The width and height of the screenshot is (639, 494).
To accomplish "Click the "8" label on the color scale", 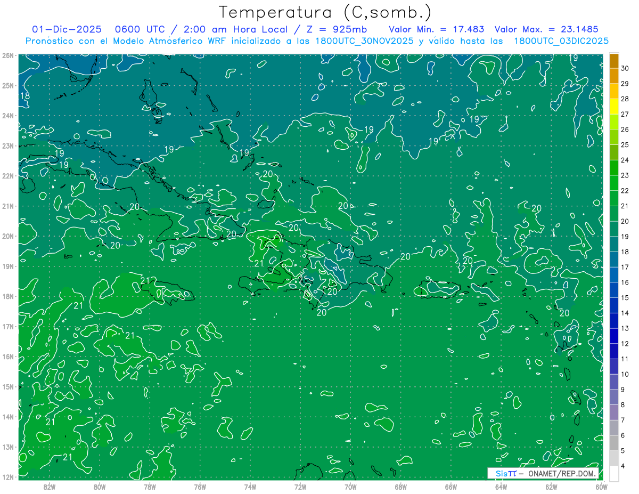I will (x=623, y=404).
